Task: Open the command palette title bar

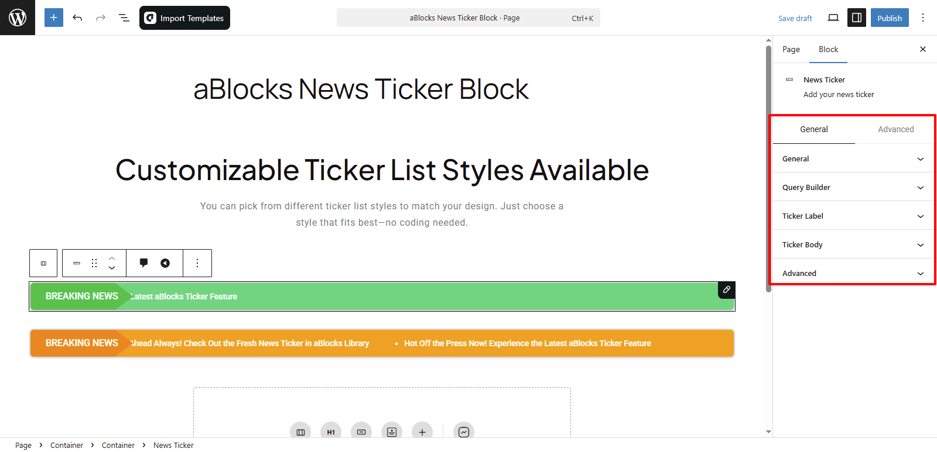Action: (x=468, y=18)
